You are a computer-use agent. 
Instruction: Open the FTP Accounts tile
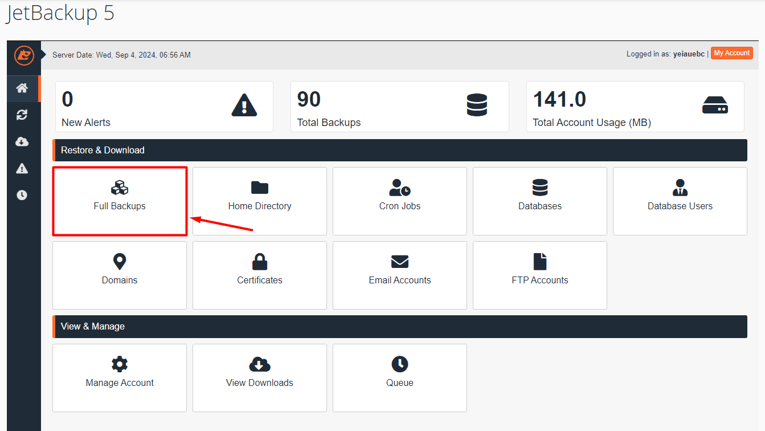[539, 275]
